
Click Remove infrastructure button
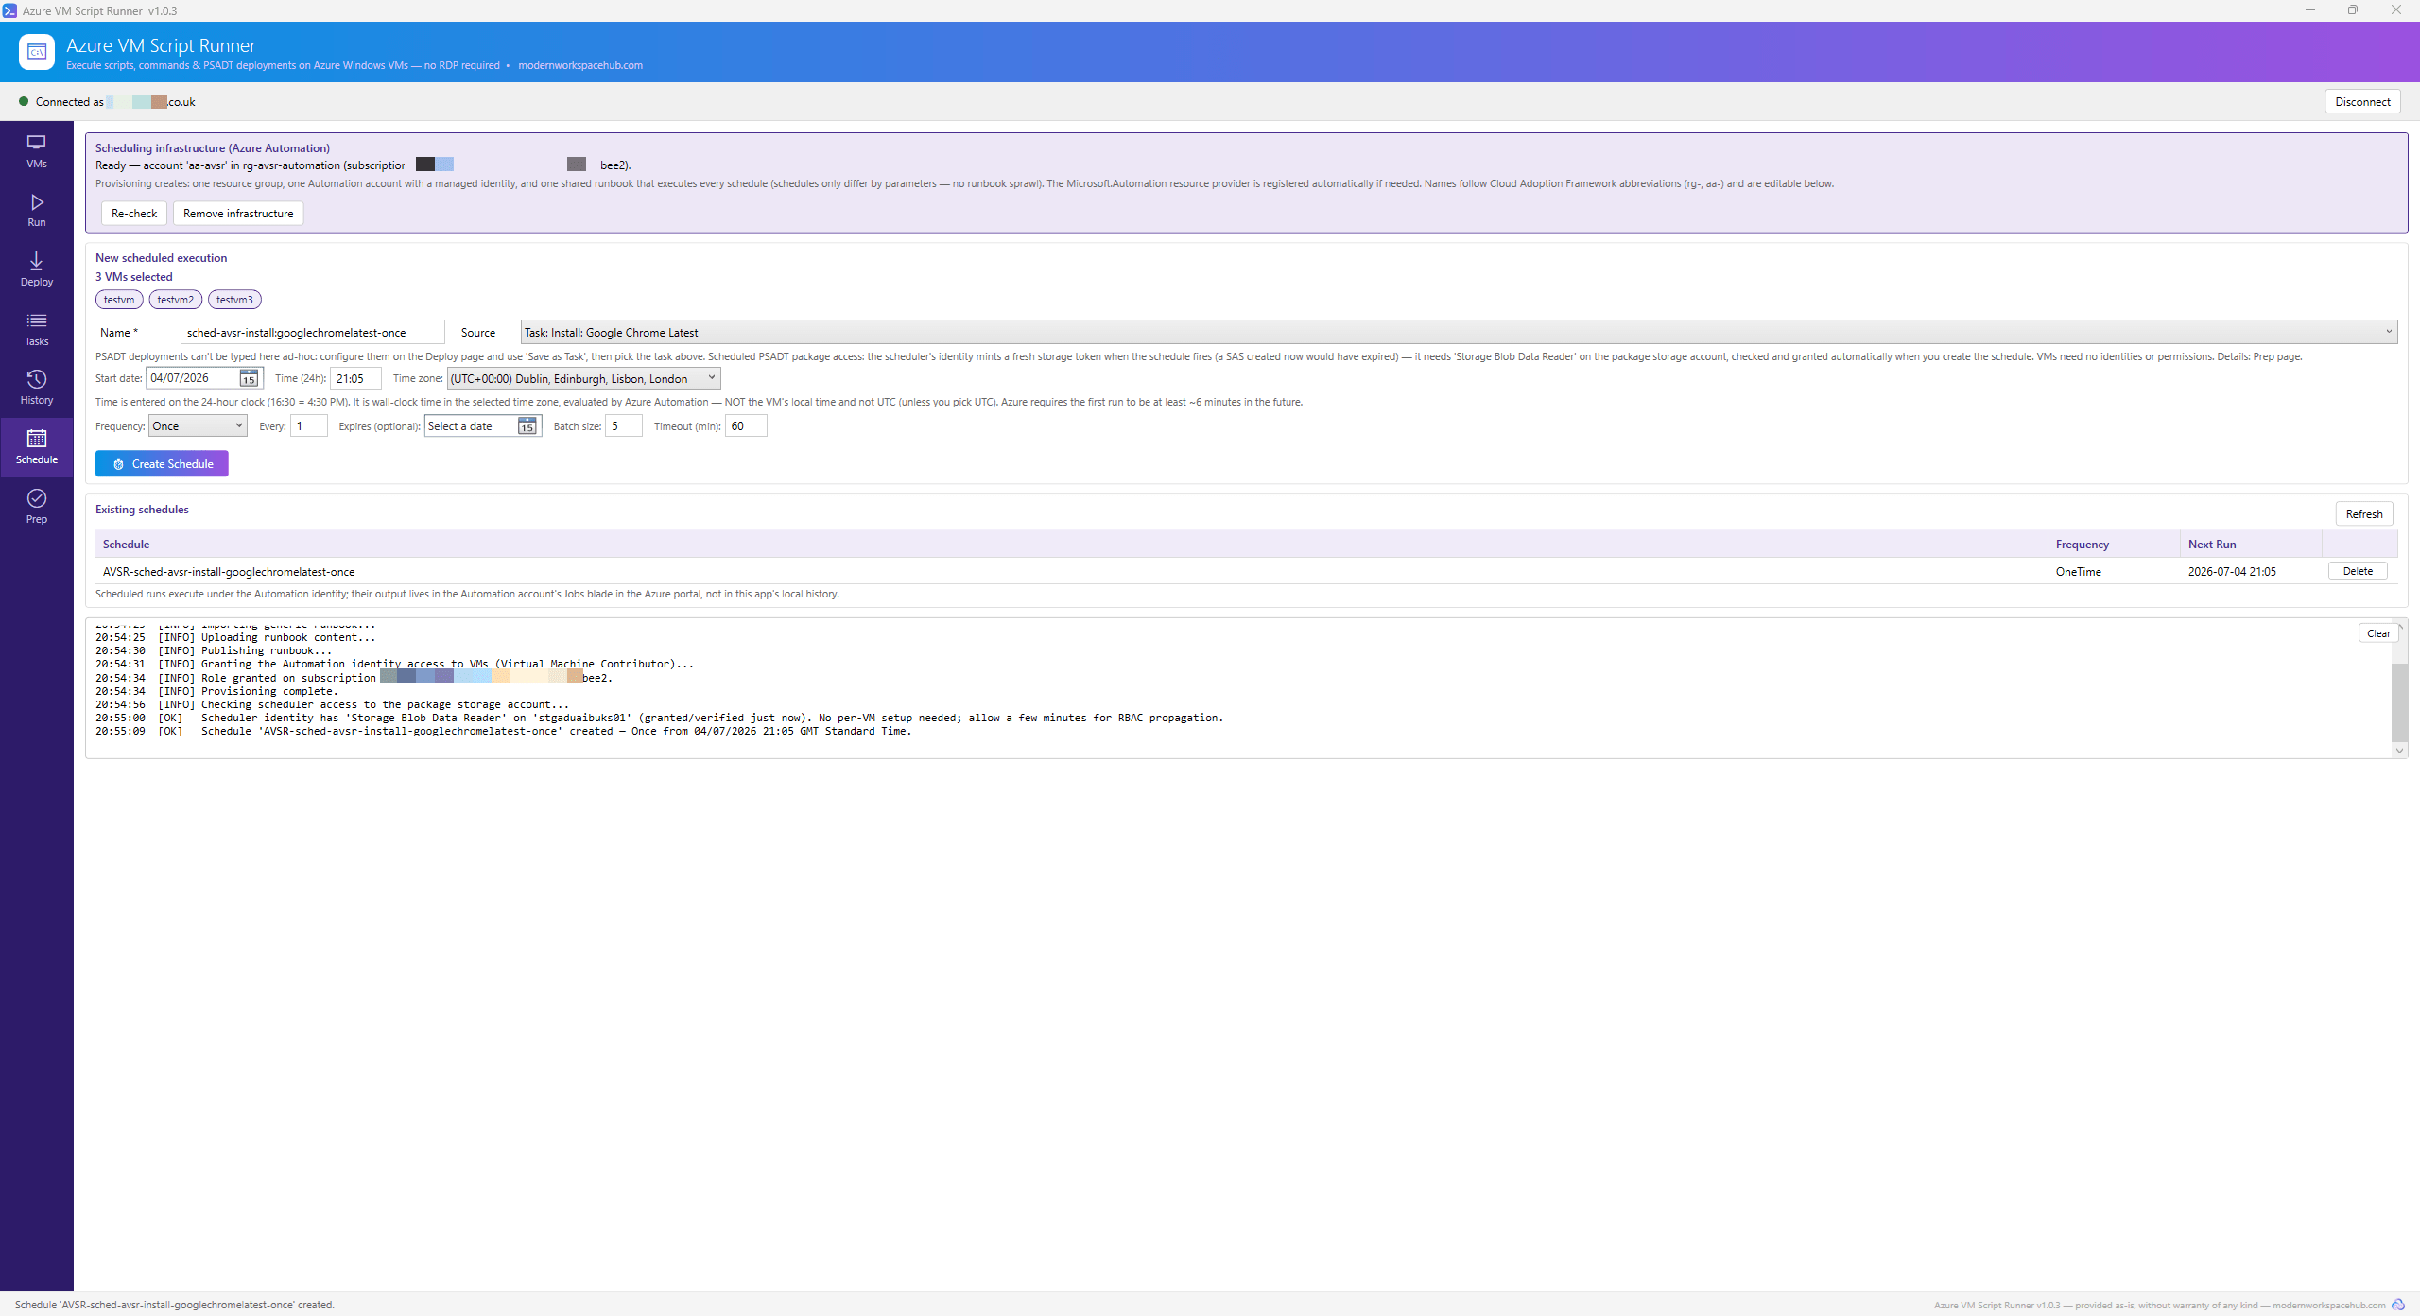[238, 214]
